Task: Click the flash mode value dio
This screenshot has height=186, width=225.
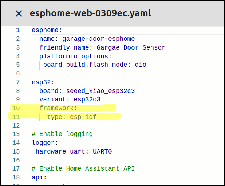Action: coord(141,65)
